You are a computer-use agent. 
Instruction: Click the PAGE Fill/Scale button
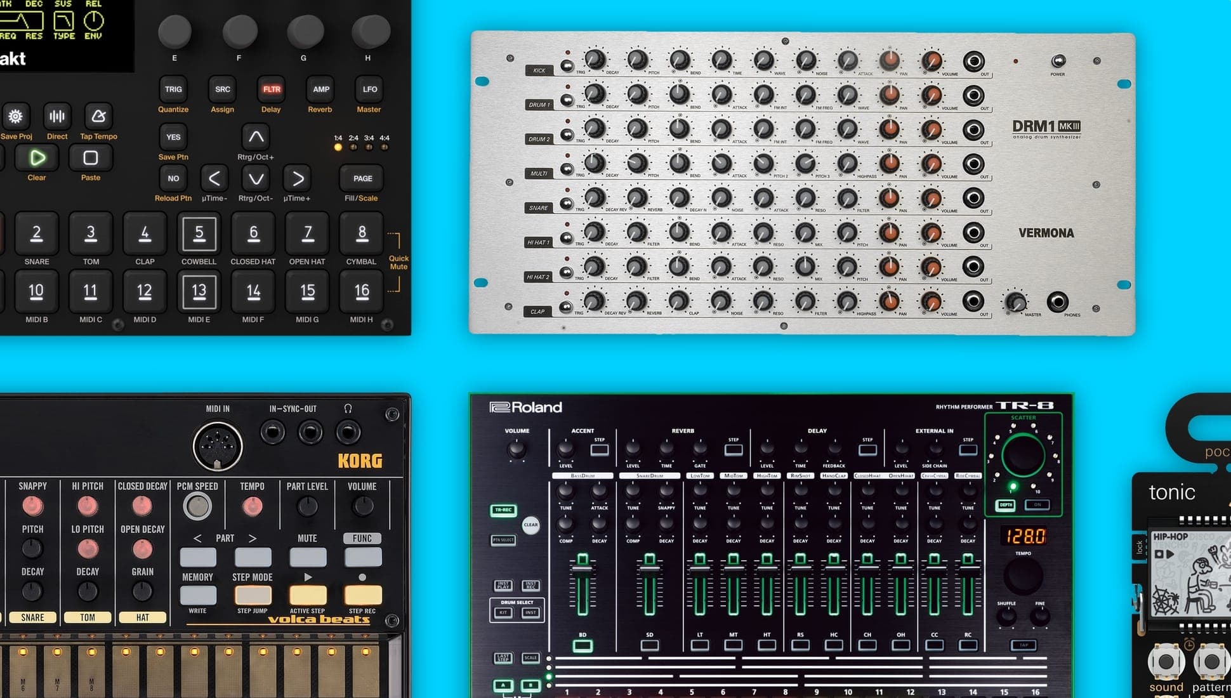(x=362, y=178)
